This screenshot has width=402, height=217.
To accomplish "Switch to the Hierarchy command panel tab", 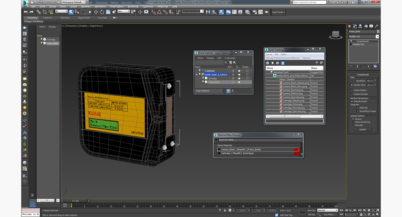I will (x=360, y=26).
